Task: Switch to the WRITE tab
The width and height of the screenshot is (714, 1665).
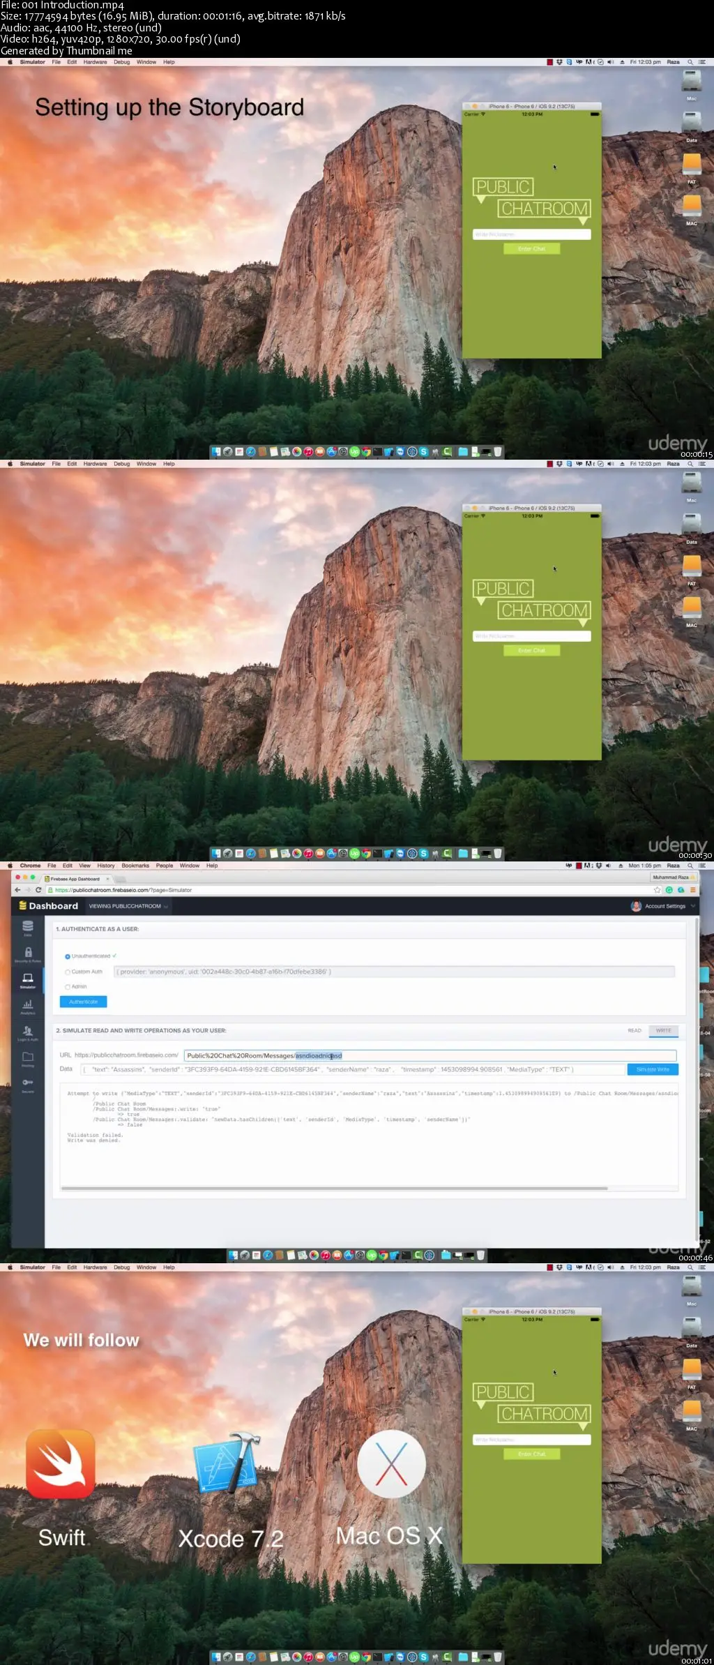Action: [664, 1030]
